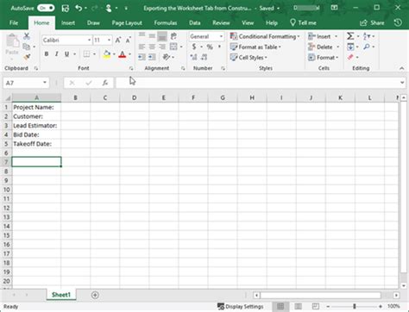Select the Select All corner triangle
Image resolution: width=409 pixels, height=312 pixels.
pyautogui.click(x=7, y=97)
